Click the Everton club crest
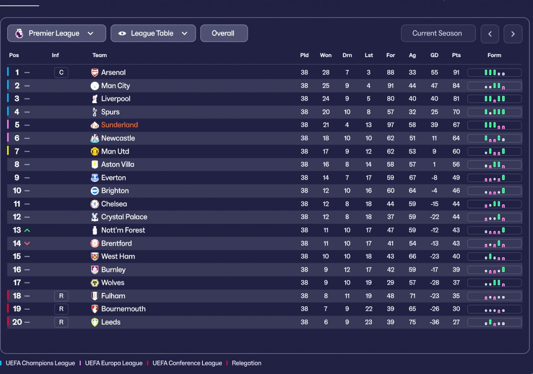533x374 pixels. 95,178
